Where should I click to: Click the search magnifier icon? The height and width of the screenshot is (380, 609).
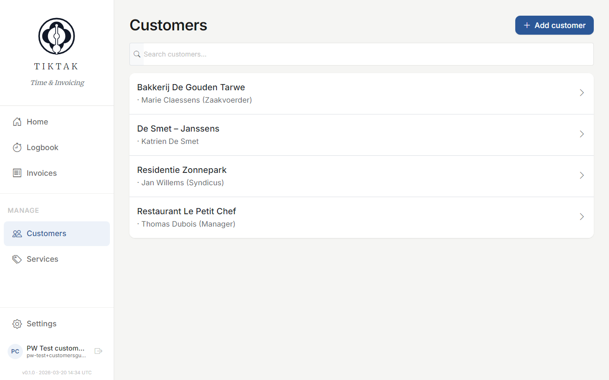(x=137, y=54)
